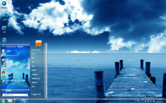
Task: Click the CH input language indicator
Action: pos(135,101)
